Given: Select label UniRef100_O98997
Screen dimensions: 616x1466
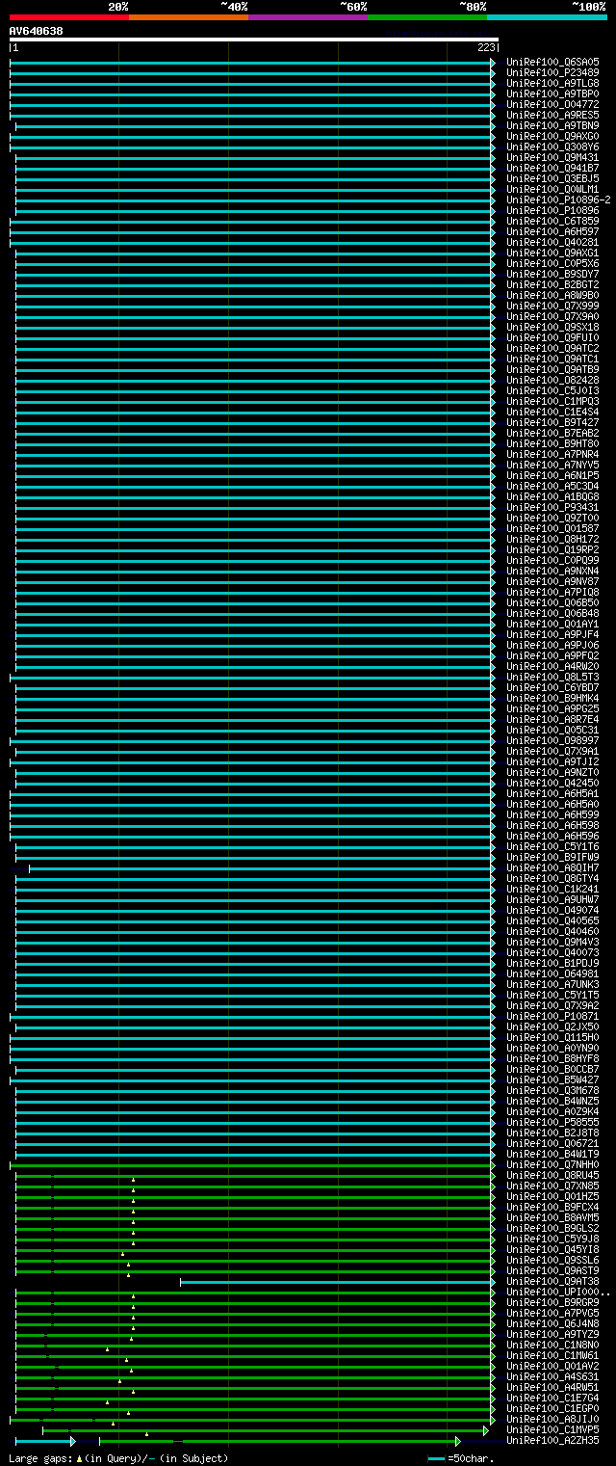Looking at the screenshot, I should point(552,740).
